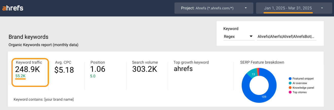Click the Keyword contains note text
This screenshot has height=110, width=334.
tap(44, 99)
